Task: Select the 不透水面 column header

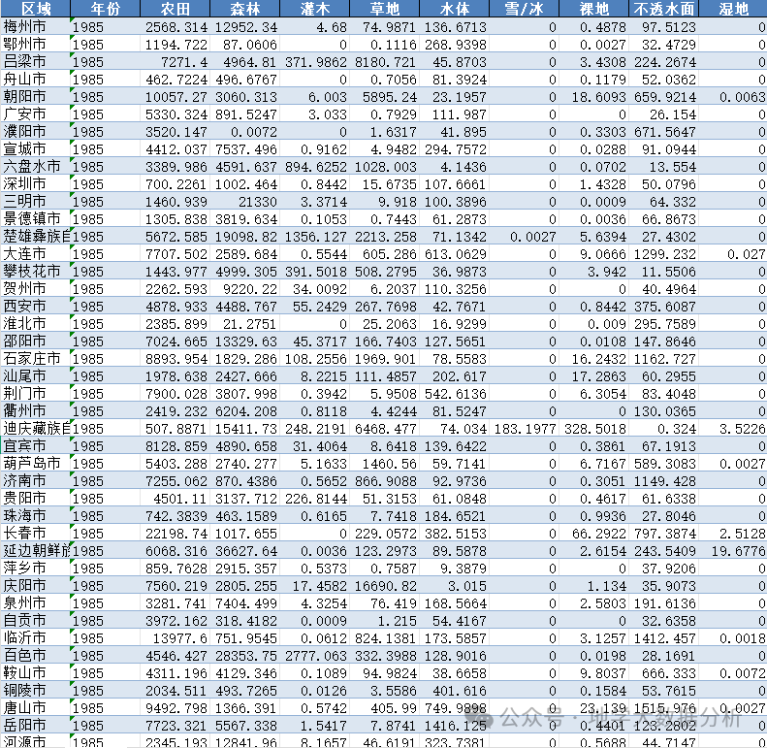Action: point(664,9)
